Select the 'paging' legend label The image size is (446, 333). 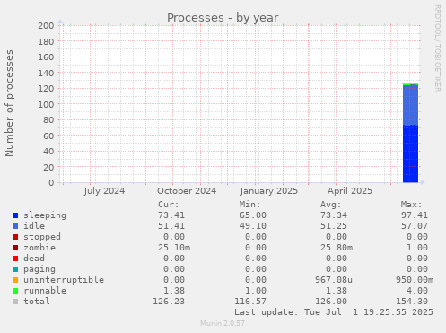[39, 269]
